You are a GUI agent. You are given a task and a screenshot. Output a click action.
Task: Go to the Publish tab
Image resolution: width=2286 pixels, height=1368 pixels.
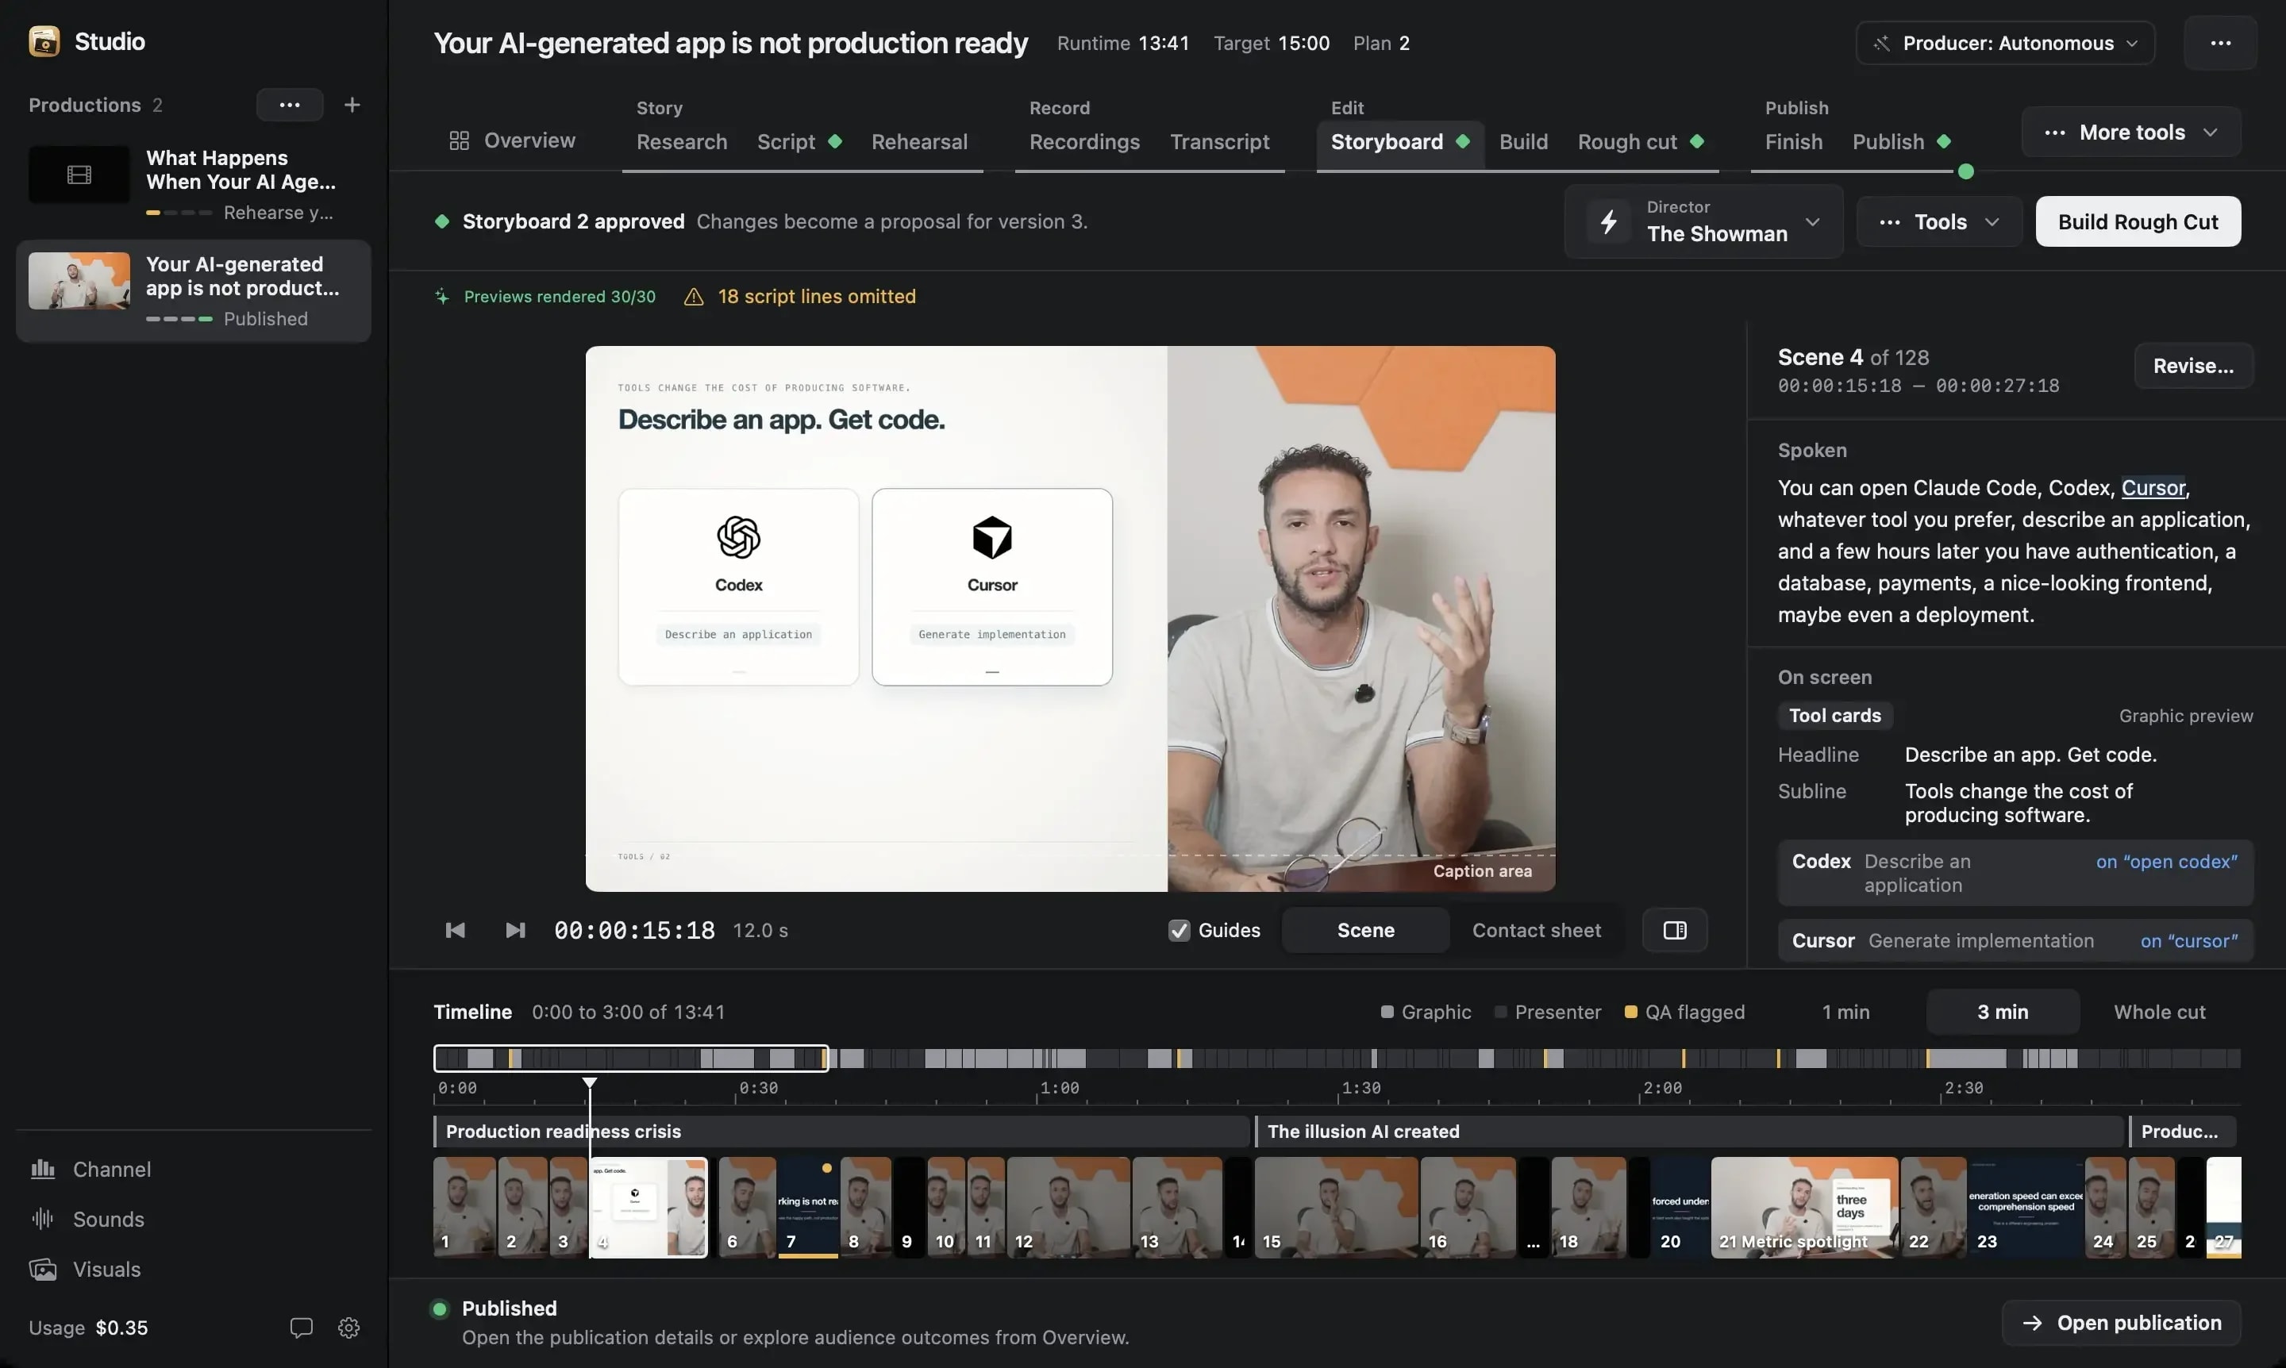click(1900, 142)
